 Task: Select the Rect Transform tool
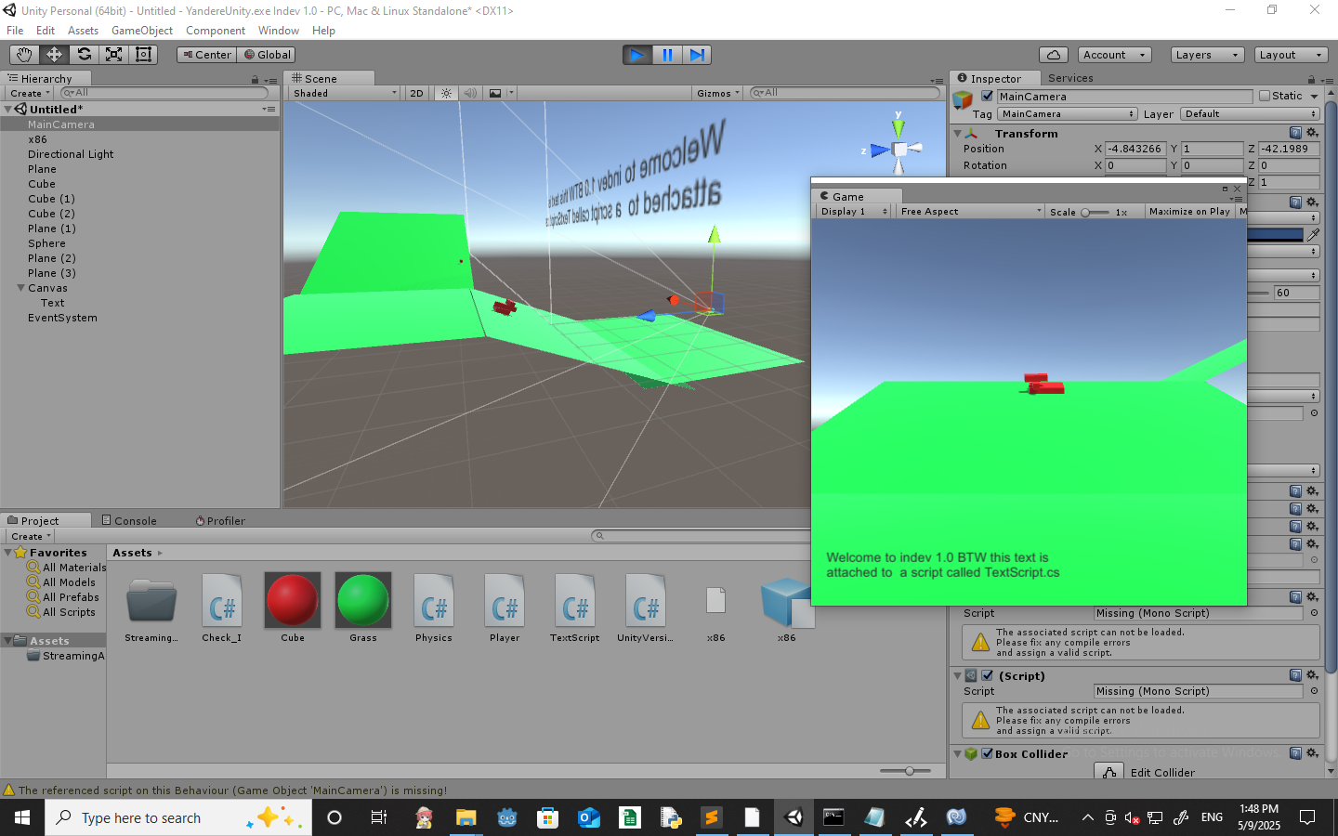click(x=143, y=55)
